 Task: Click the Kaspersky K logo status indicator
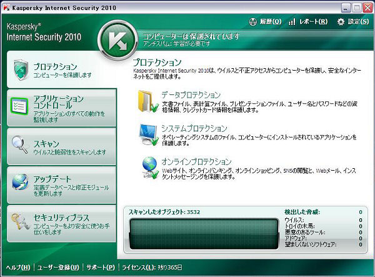pos(117,40)
